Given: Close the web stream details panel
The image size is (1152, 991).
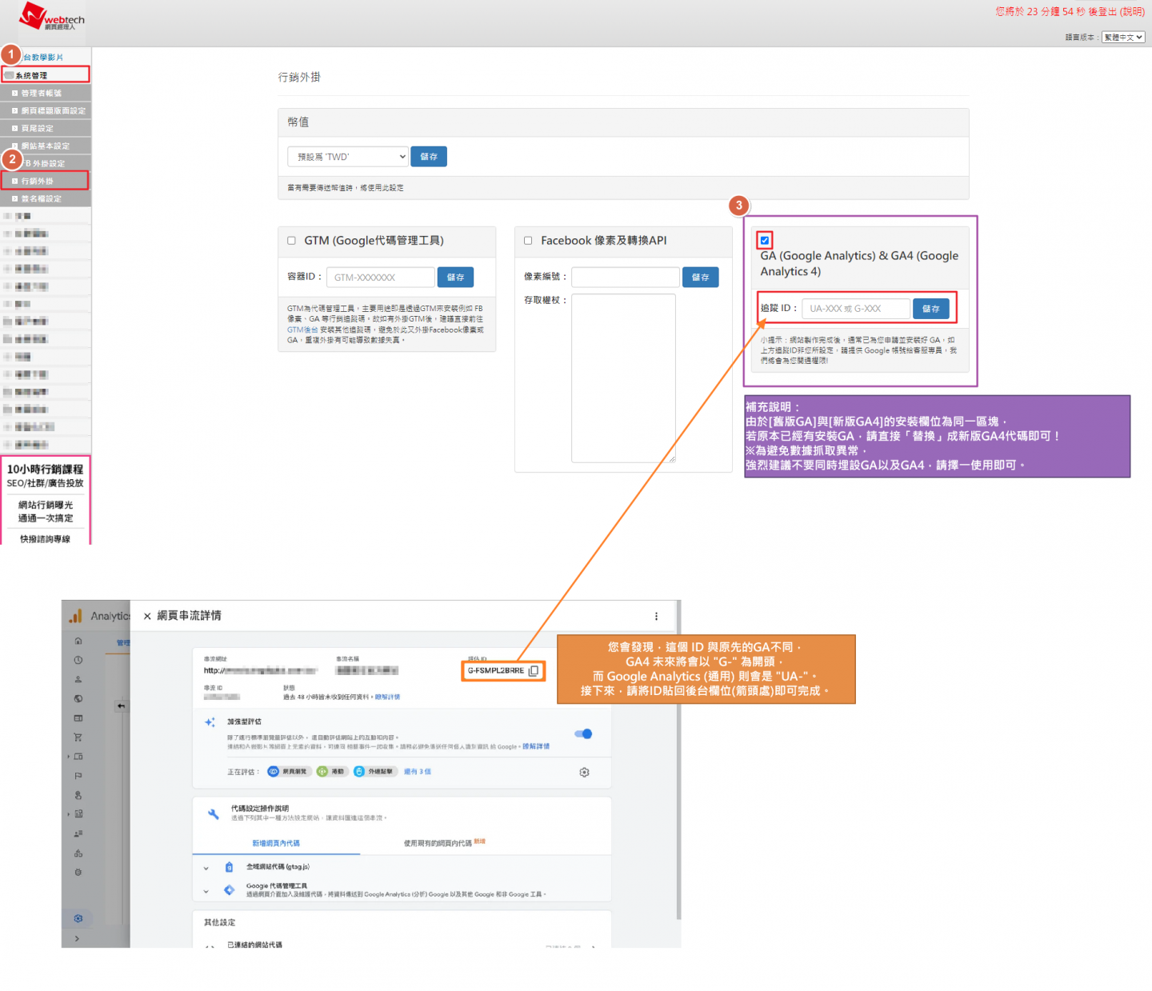Looking at the screenshot, I should coord(147,616).
